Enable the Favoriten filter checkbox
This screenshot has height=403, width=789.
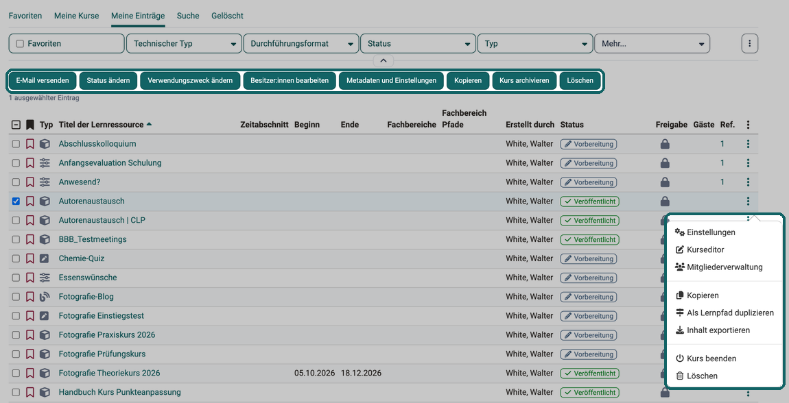click(20, 44)
